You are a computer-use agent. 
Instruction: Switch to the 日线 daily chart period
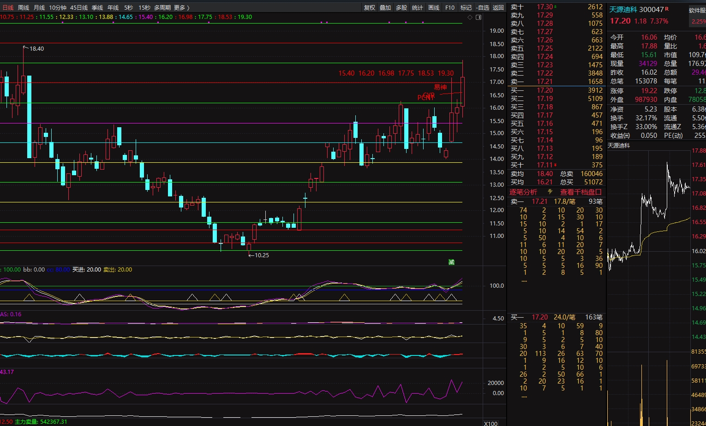coord(8,7)
